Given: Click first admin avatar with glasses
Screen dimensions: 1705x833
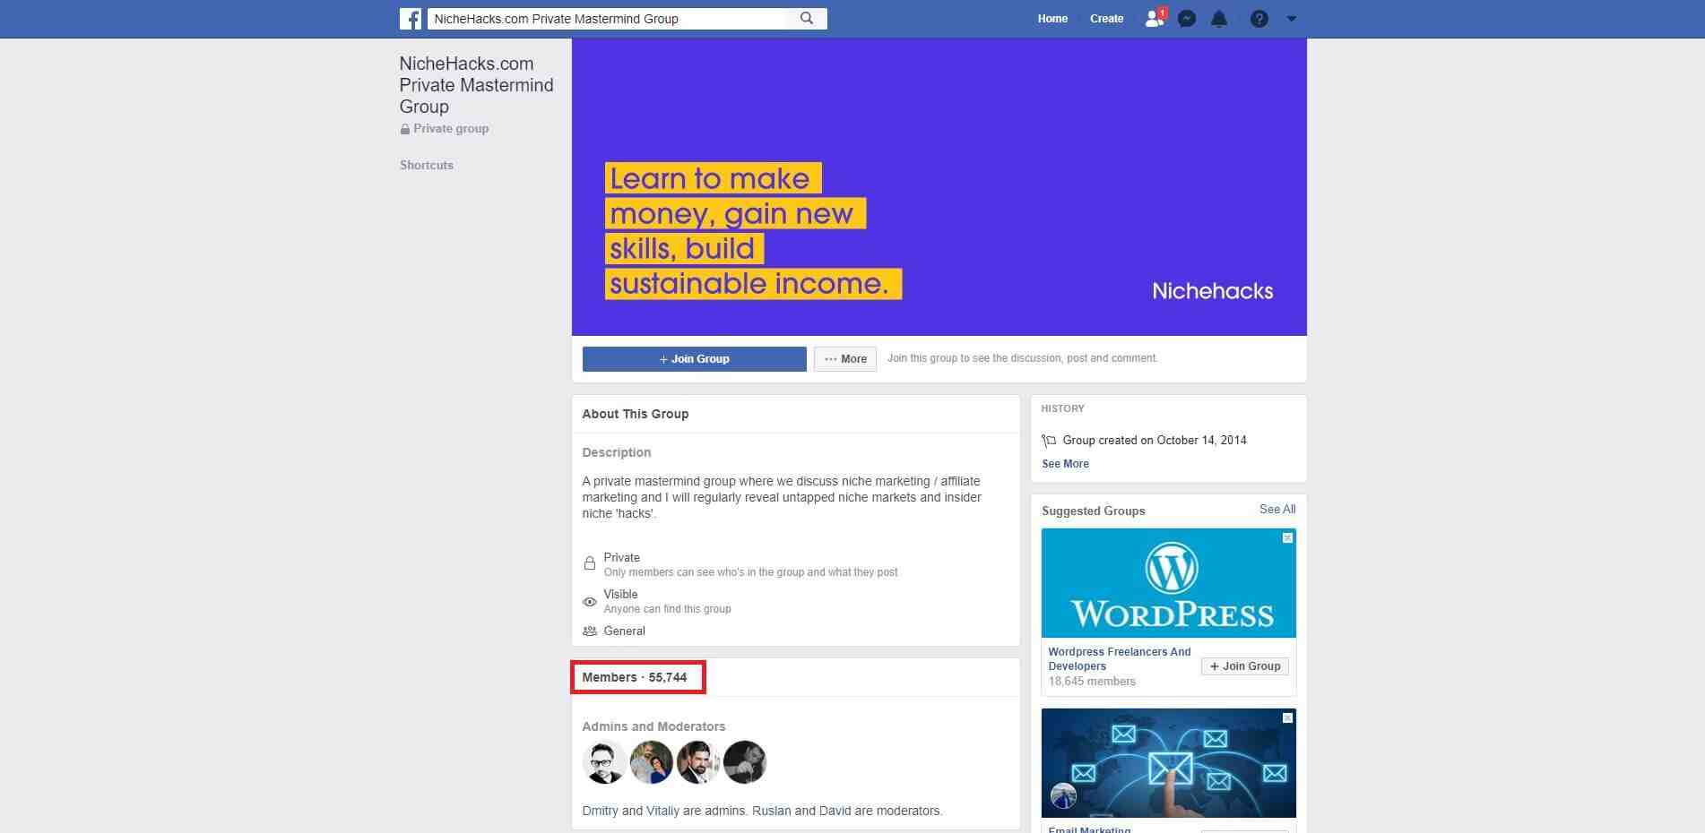Looking at the screenshot, I should point(604,762).
